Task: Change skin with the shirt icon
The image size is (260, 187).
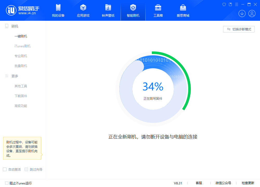Action: click(224, 4)
